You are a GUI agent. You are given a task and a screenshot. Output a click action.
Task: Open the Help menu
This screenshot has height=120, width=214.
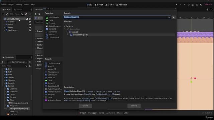(33, 5)
